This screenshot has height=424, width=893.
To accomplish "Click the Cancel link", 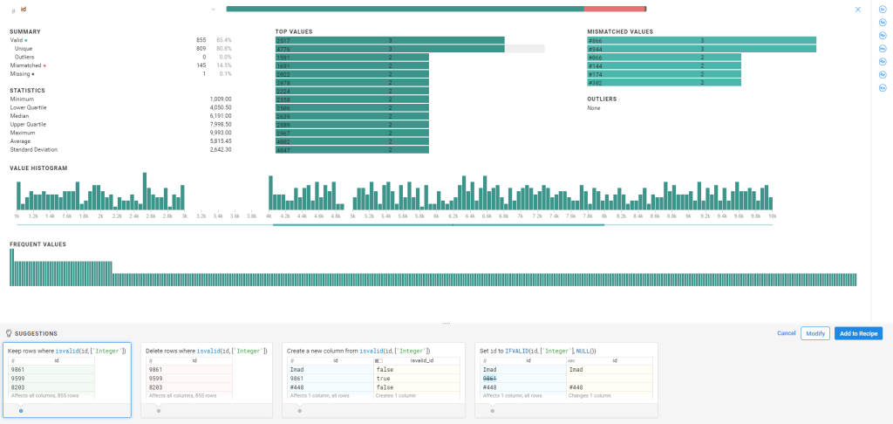I will (786, 333).
